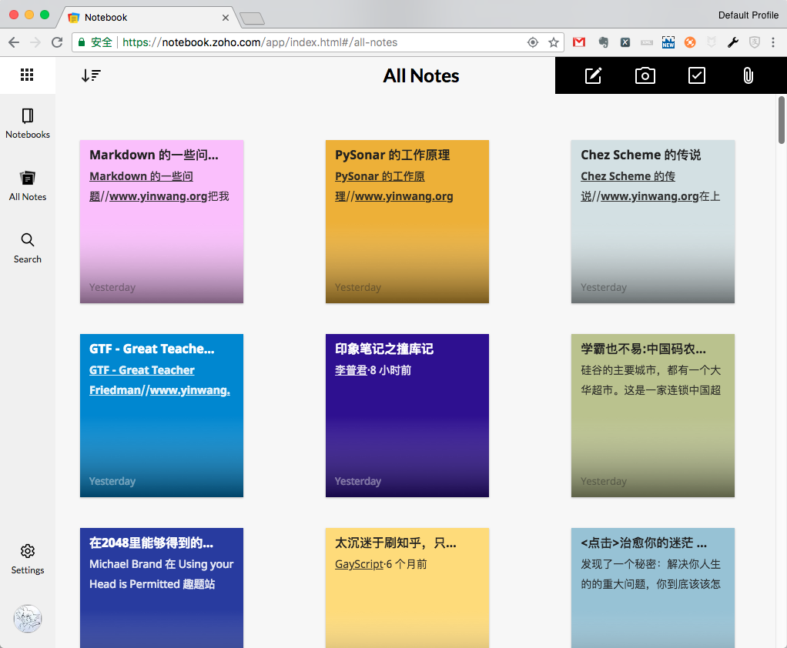Click the www.yinwang.org link in PySonar note

(404, 196)
